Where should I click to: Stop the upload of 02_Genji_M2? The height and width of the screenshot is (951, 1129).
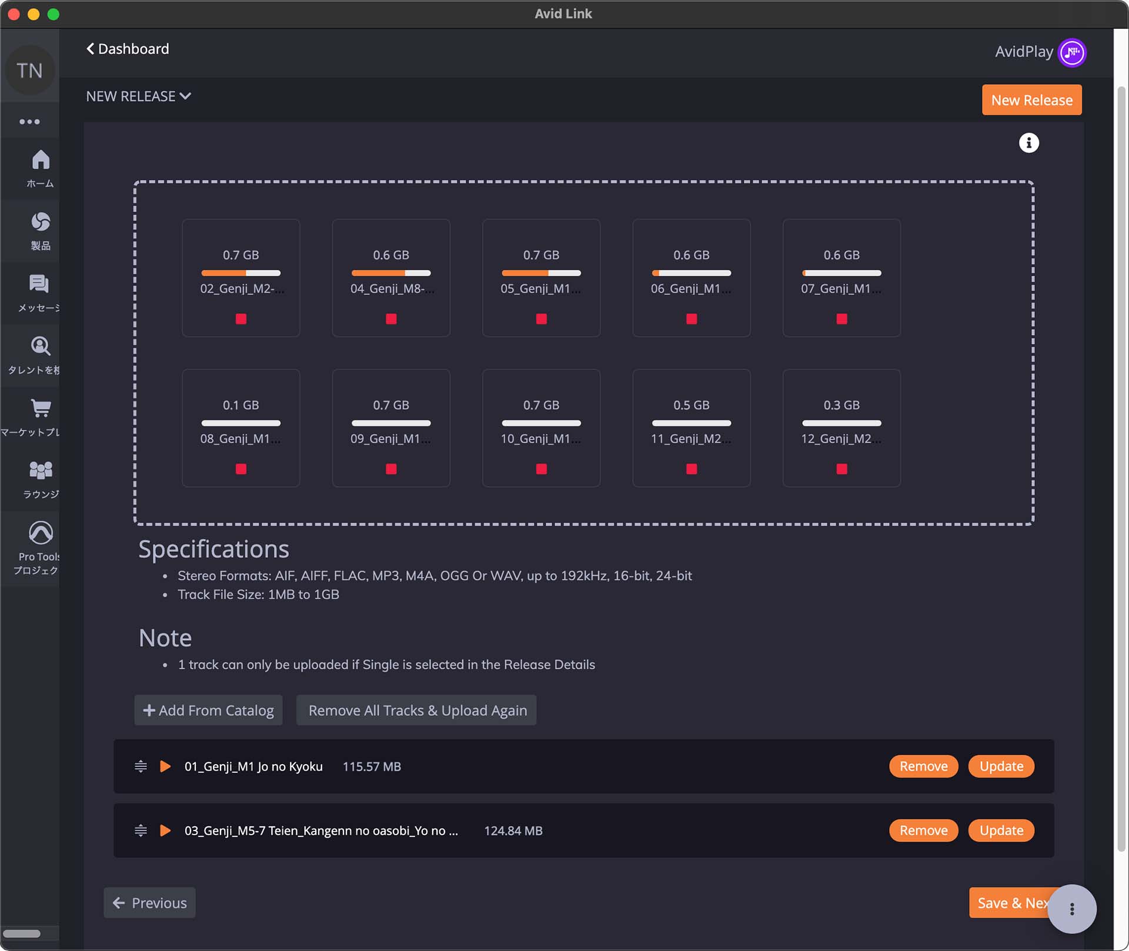click(241, 319)
